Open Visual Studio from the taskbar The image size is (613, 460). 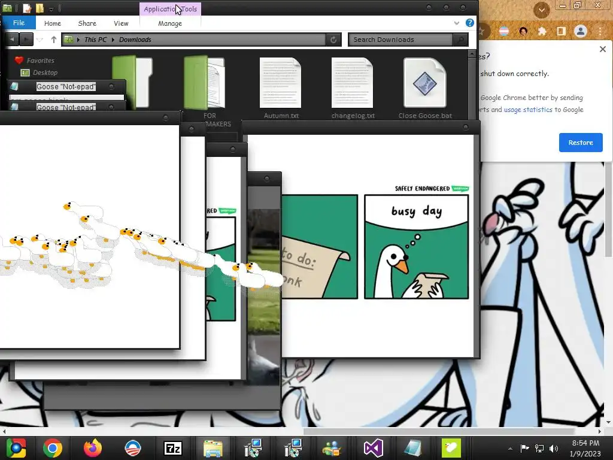[x=373, y=448]
